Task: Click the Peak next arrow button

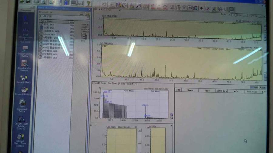Action: pos(234,15)
